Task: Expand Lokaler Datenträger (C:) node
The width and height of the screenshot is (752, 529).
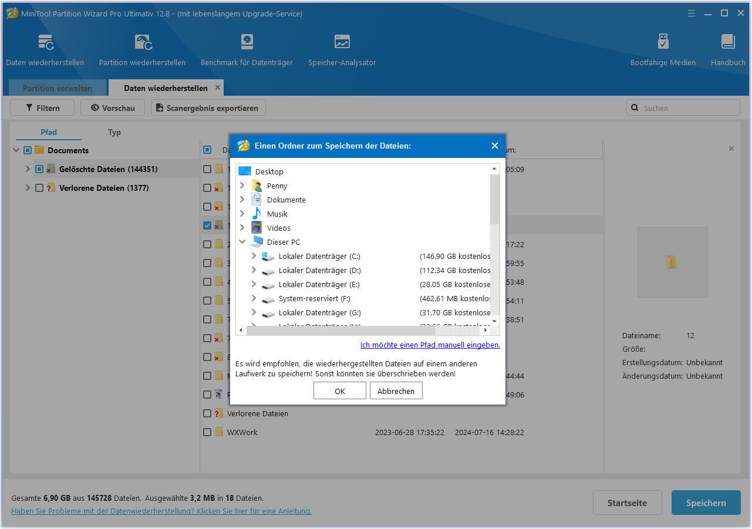Action: pos(254,256)
